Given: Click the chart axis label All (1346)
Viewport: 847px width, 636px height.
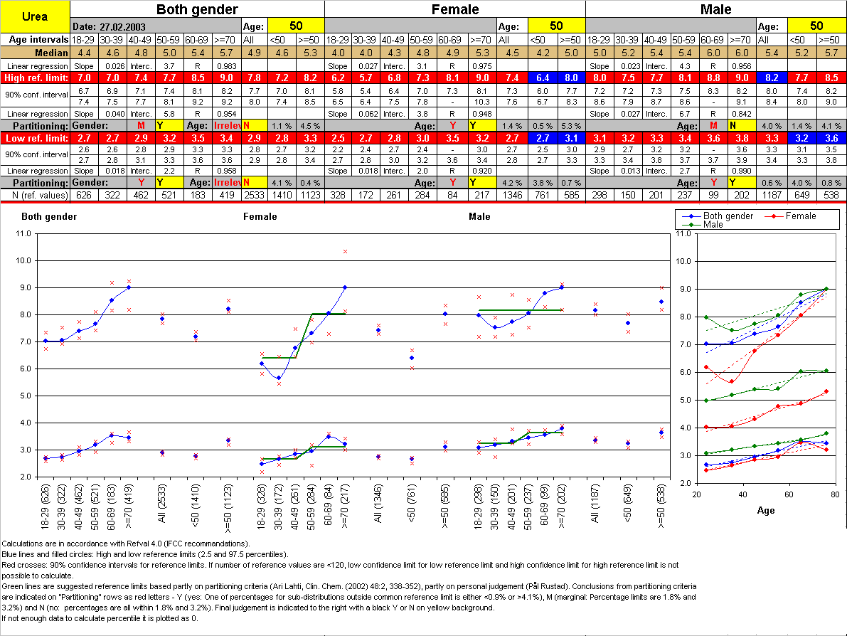Looking at the screenshot, I should pos(378,504).
